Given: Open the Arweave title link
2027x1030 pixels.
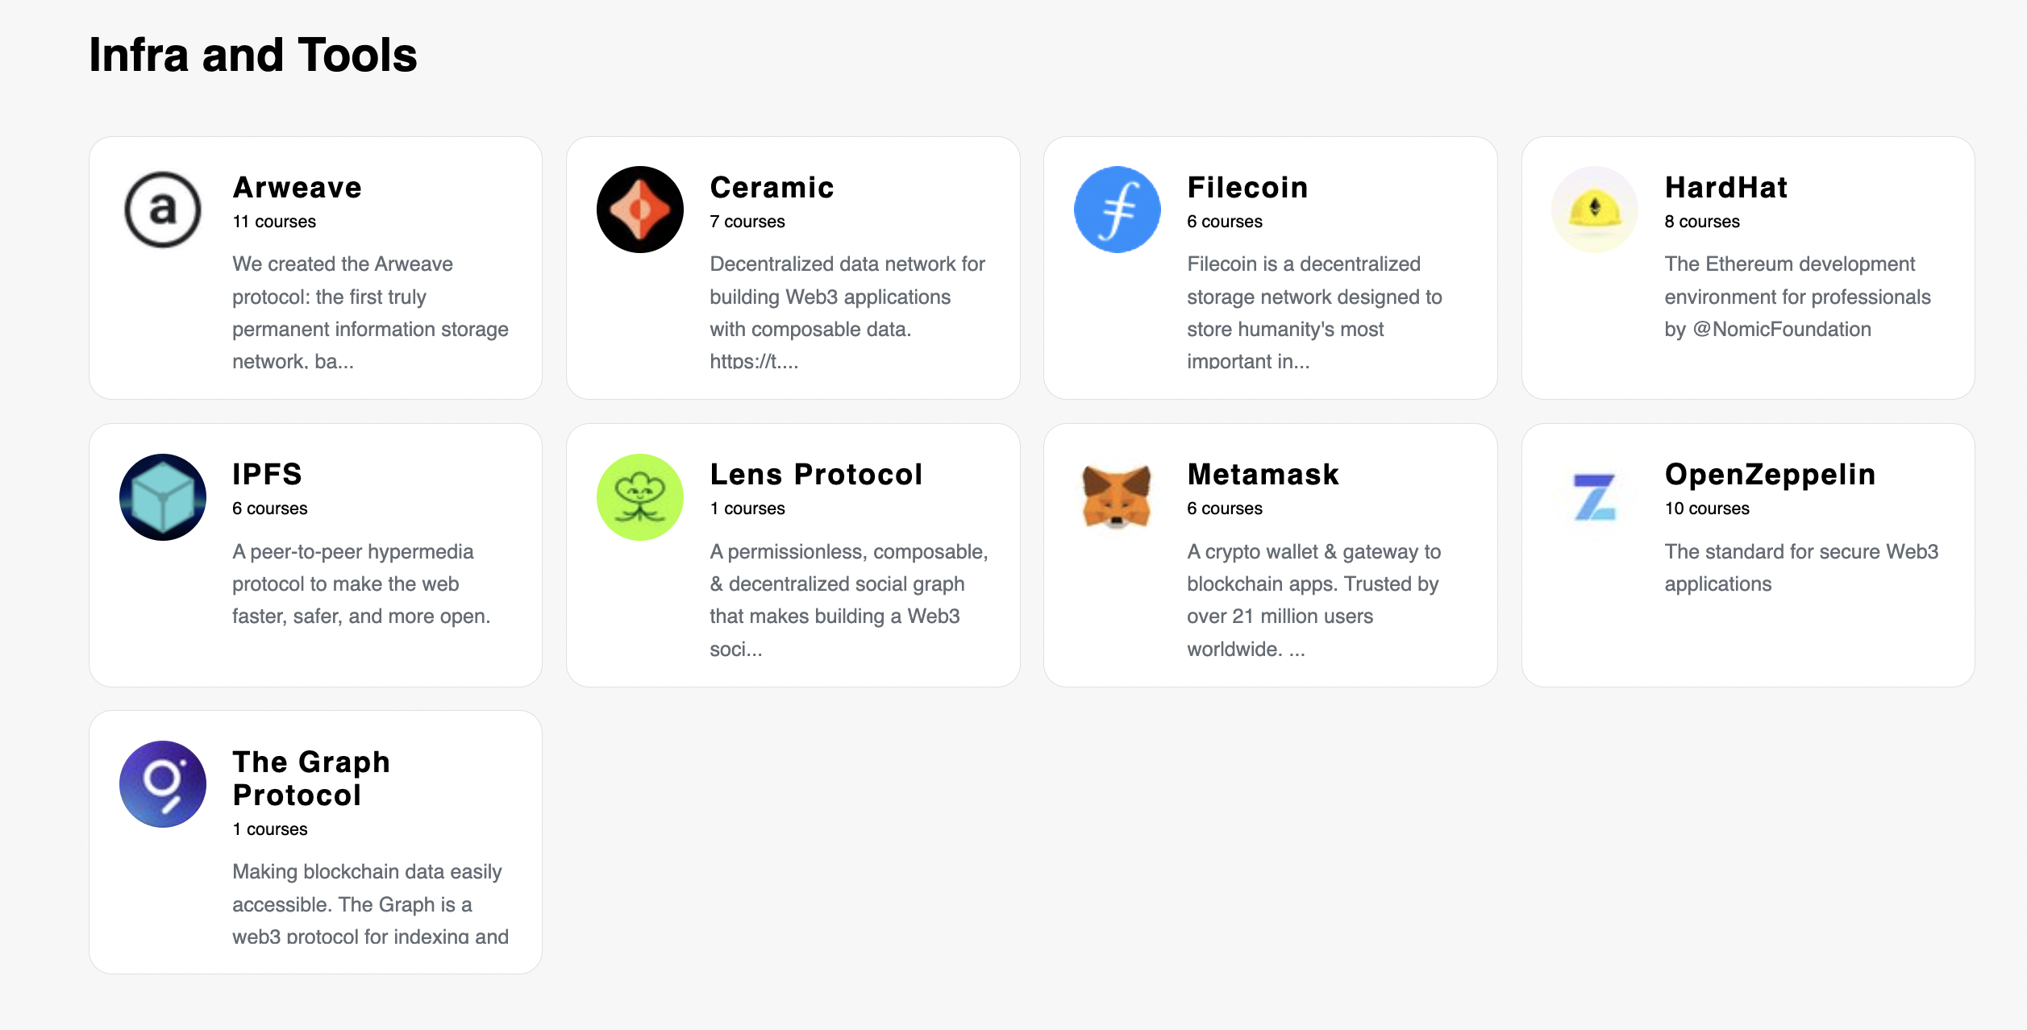Looking at the screenshot, I should pos(297,188).
